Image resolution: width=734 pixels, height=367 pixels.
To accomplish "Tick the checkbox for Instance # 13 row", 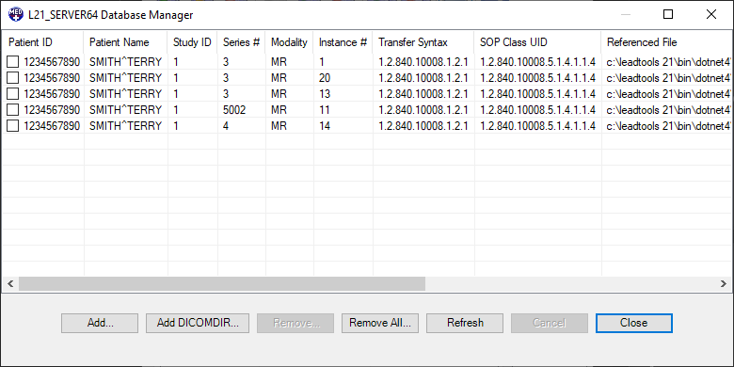I will tap(13, 93).
